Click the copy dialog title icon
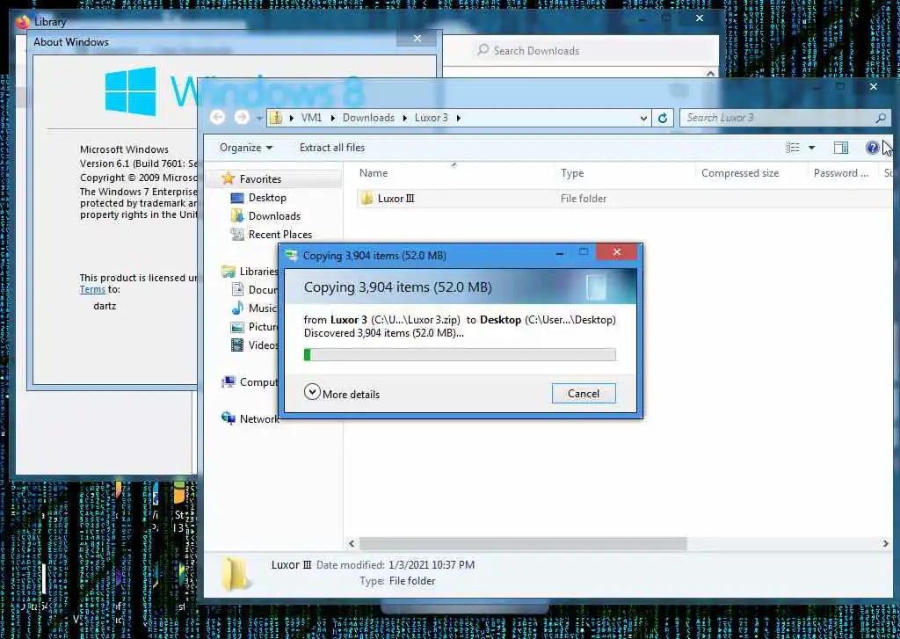900x639 pixels. [292, 256]
